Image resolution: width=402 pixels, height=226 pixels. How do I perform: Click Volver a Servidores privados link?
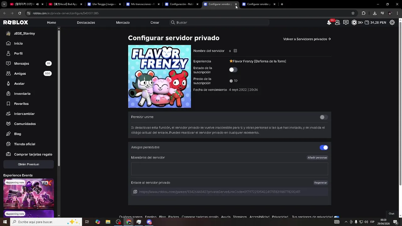tap(307, 39)
